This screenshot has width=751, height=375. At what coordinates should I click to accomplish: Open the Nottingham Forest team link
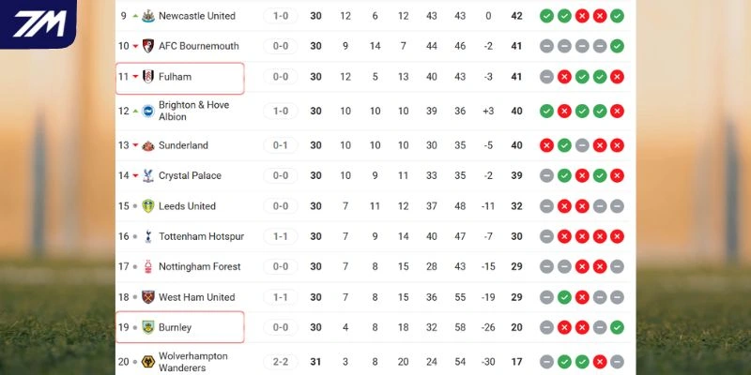(200, 266)
